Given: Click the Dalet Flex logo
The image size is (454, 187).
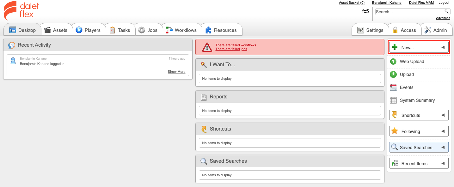Looking at the screenshot, I should point(21,11).
